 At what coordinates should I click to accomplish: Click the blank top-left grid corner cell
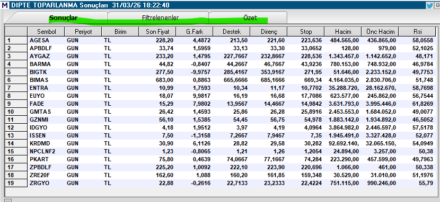click(16, 32)
